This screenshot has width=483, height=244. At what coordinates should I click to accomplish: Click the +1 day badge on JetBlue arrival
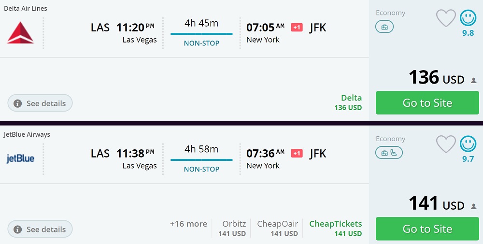pyautogui.click(x=297, y=154)
